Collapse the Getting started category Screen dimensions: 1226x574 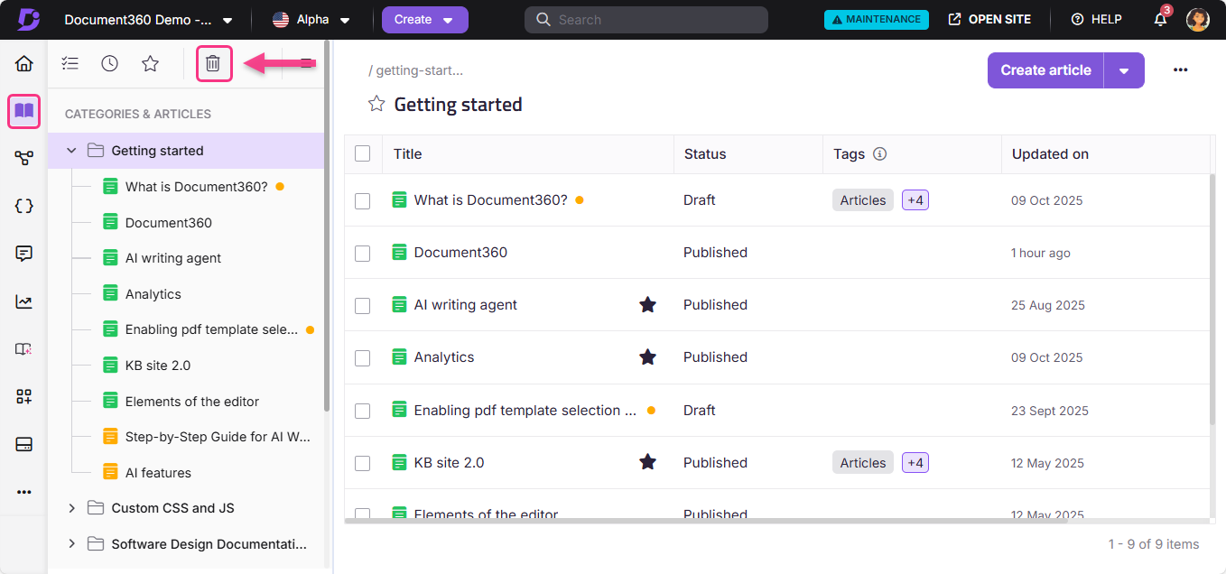[x=71, y=151]
